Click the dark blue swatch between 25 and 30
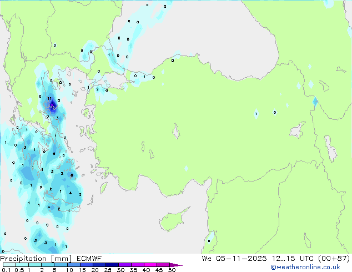The width and height of the screenshot is (352, 272). (112, 265)
